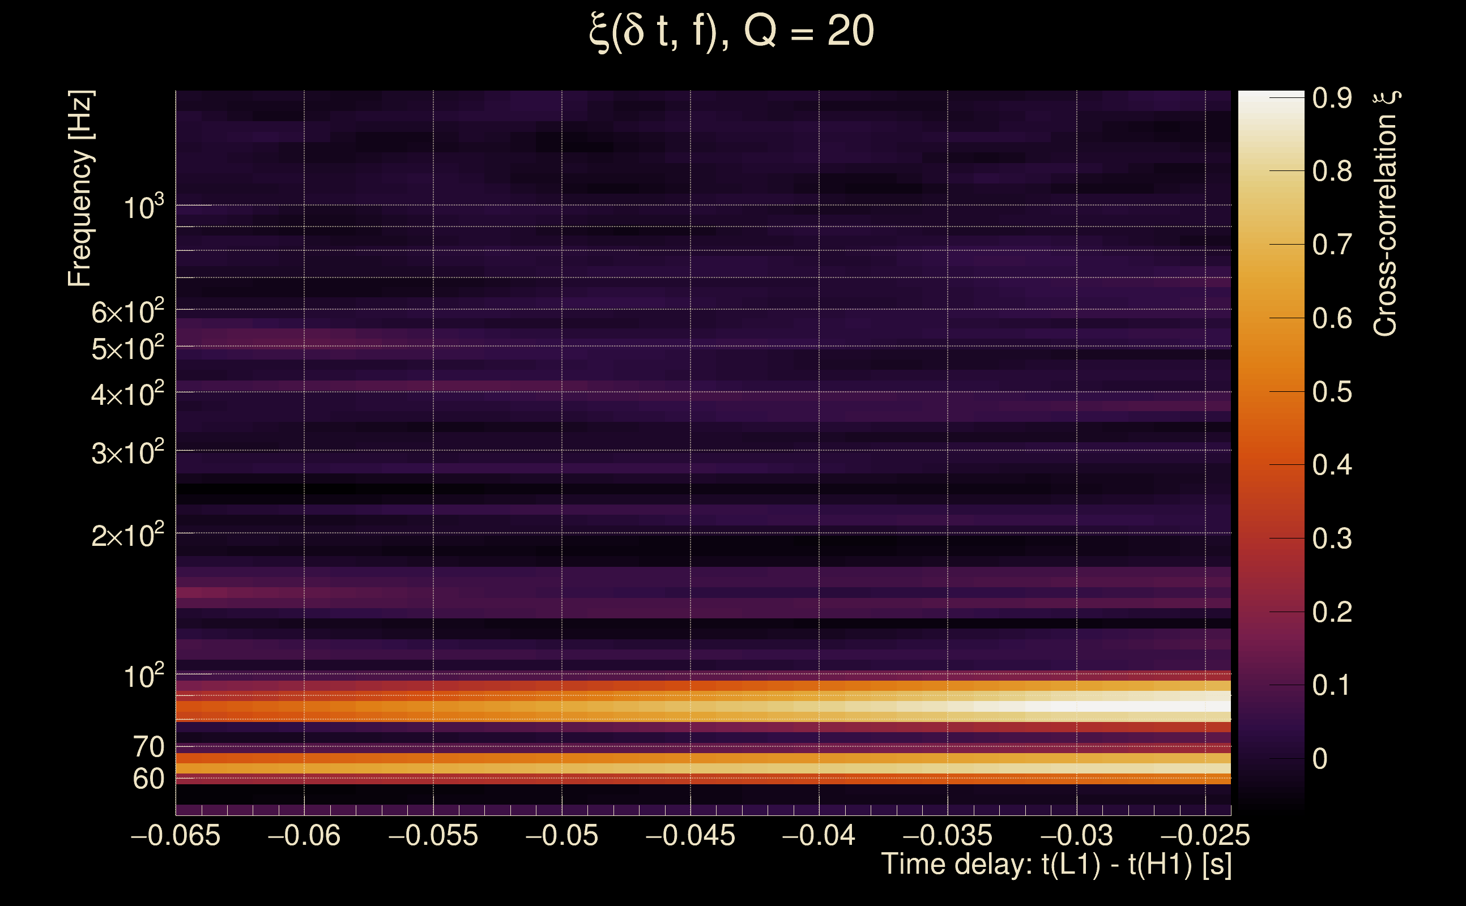Click the -0.05 x-axis tick label

pos(561,835)
